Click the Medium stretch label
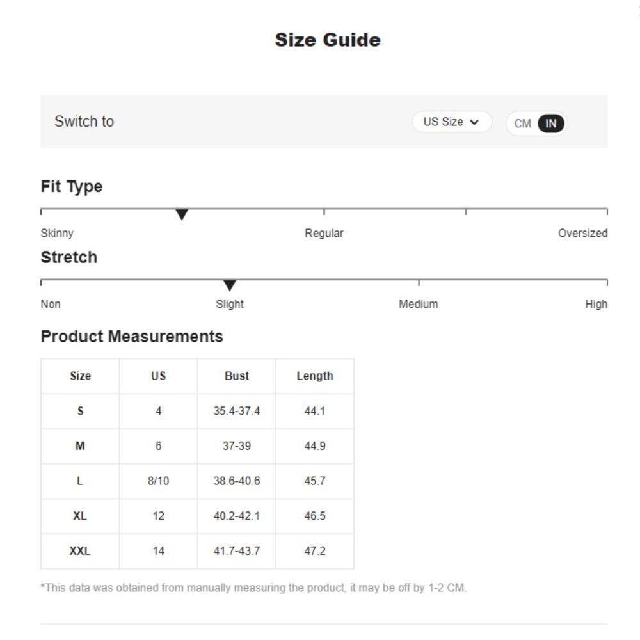The image size is (640, 640). pos(419,304)
